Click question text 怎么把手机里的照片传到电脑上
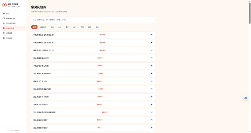The width and height of the screenshot is (251, 133). coord(45,112)
